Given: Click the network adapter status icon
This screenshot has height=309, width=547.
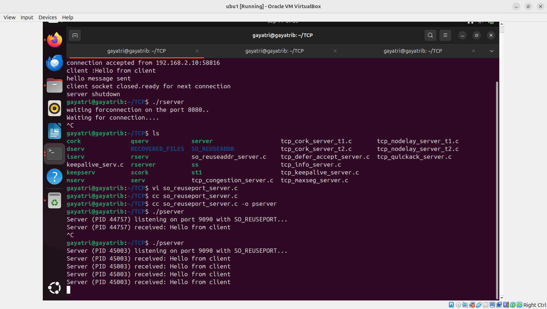Looking at the screenshot, I should coord(472,305).
